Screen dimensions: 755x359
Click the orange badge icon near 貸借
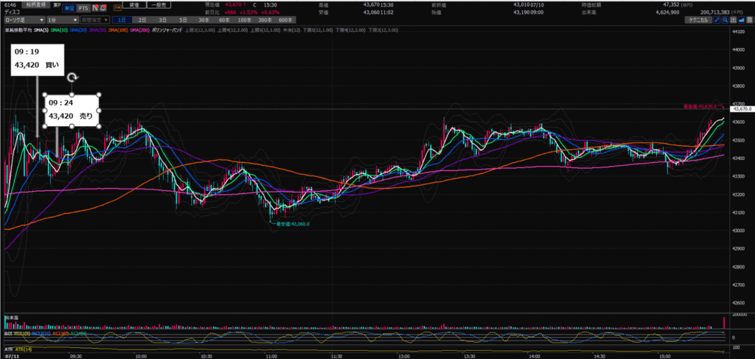click(117, 8)
